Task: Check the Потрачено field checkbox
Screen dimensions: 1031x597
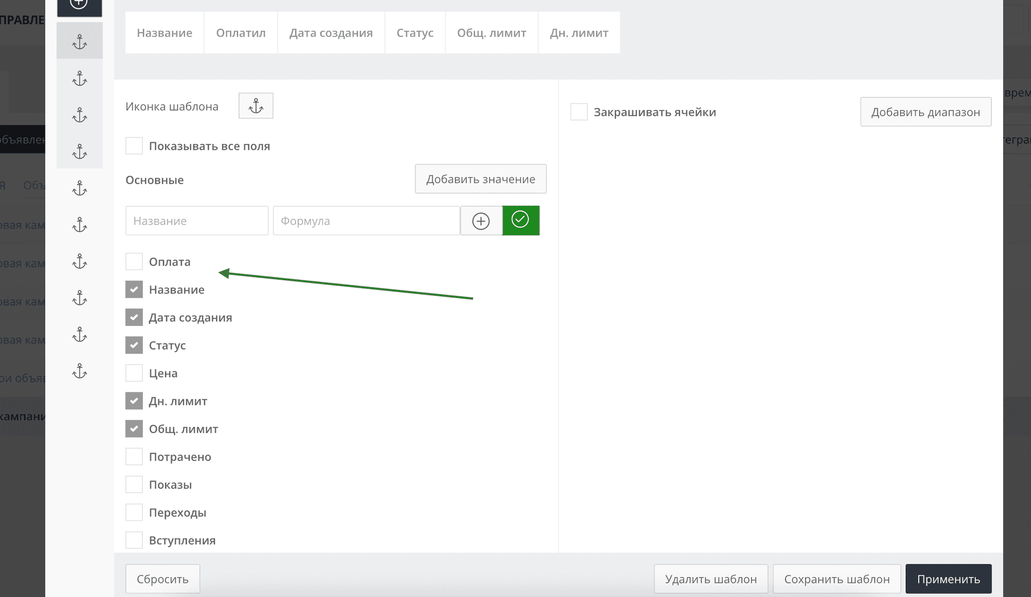Action: pos(134,457)
